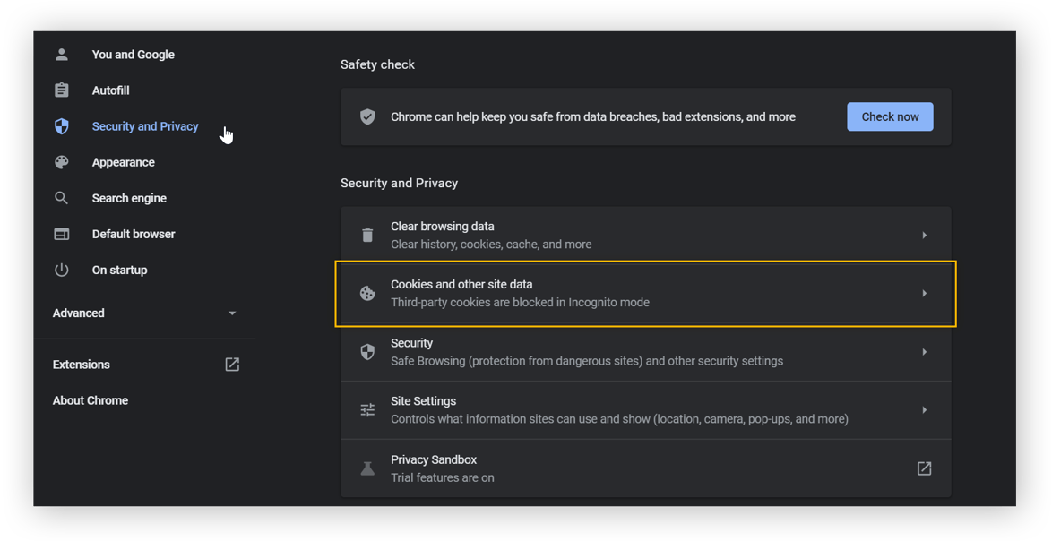1052x541 pixels.
Task: Expand Clear browsing data with its arrow
Action: coord(924,235)
